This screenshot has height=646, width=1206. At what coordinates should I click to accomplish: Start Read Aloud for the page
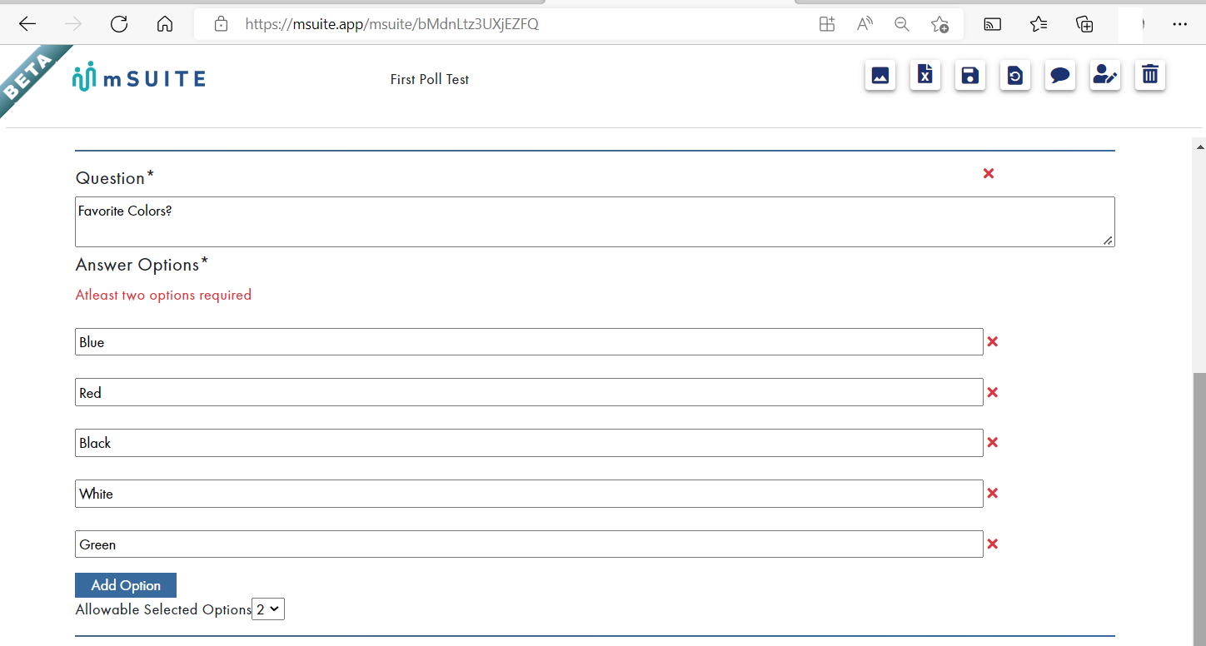point(865,24)
